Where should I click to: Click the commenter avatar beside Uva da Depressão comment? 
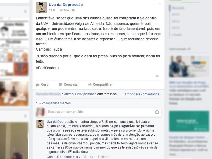coord(40,124)
